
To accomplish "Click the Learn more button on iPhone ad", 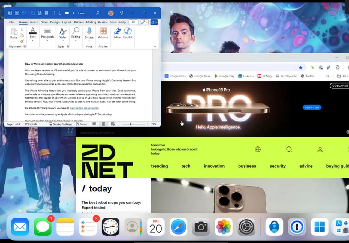I will tap(312, 107).
